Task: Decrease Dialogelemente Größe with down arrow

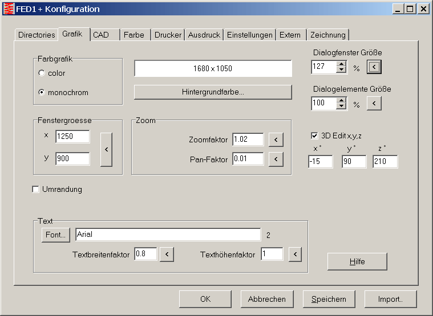Action: tap(342, 107)
